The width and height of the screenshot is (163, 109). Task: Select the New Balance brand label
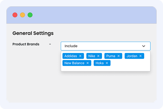click(74, 63)
